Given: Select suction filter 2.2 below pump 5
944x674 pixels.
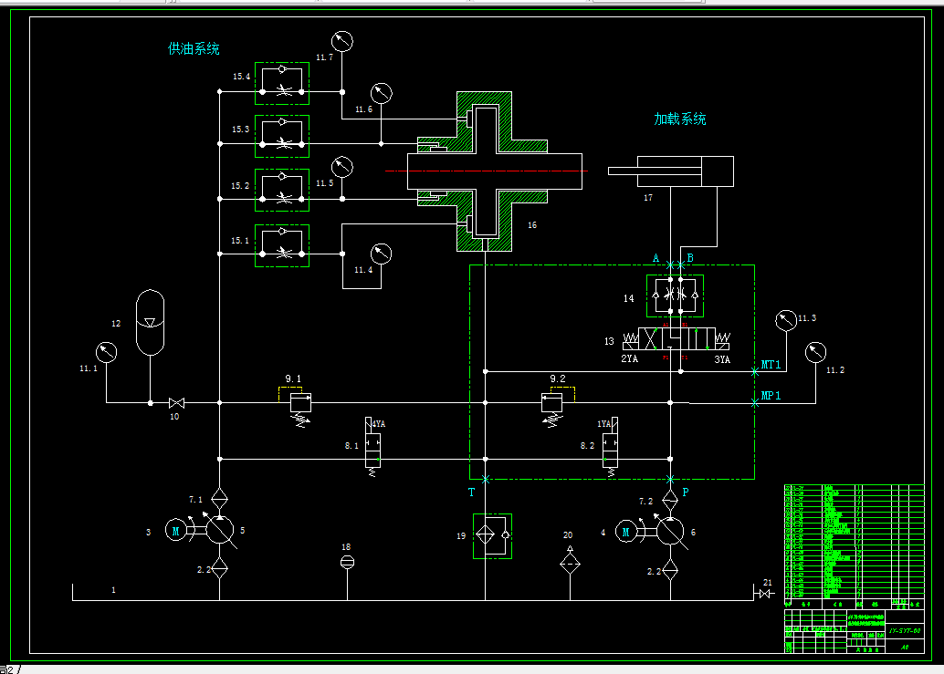Looking at the screenshot, I should [220, 567].
